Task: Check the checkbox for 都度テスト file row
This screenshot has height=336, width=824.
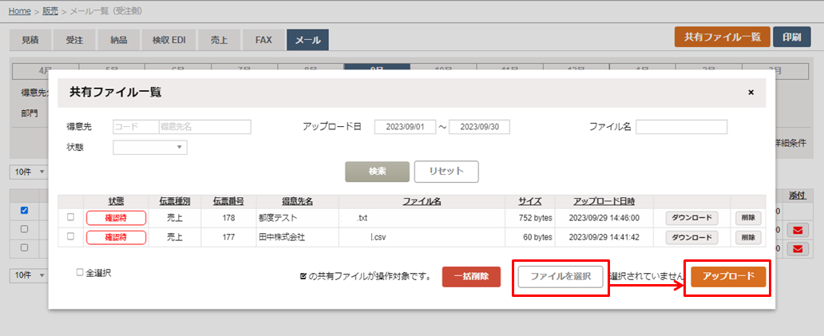Action: click(71, 216)
